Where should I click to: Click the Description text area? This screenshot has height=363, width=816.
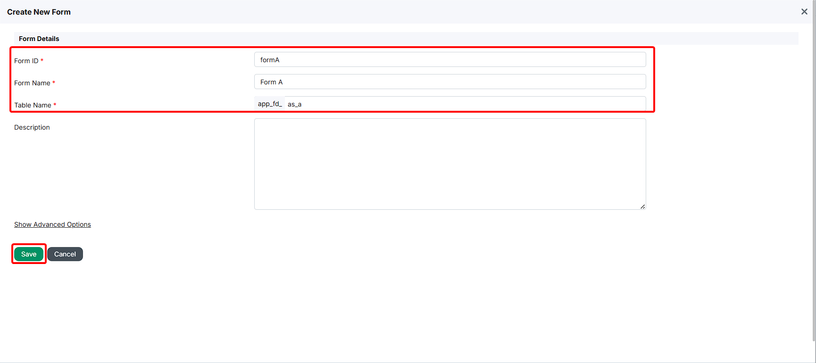point(450,164)
